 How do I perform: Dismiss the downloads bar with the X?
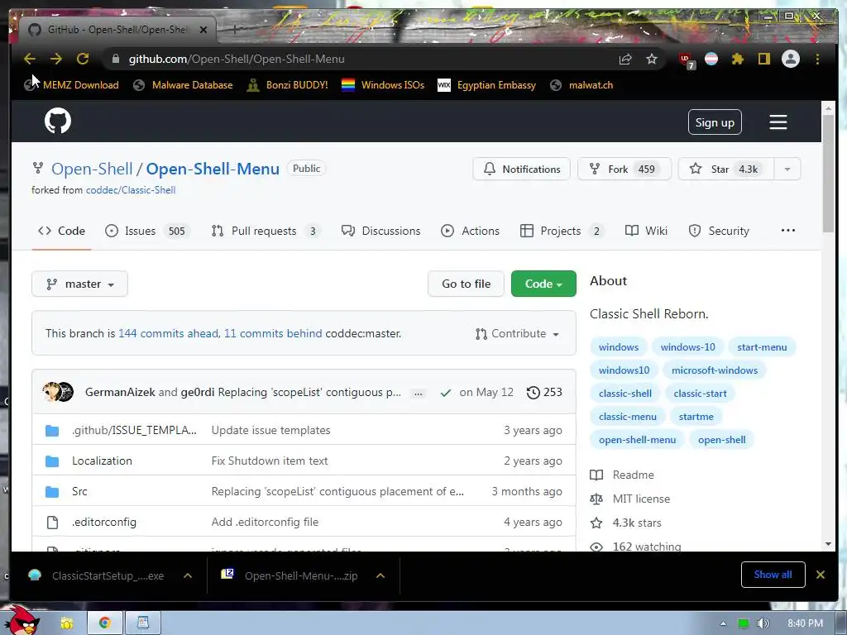coord(821,575)
